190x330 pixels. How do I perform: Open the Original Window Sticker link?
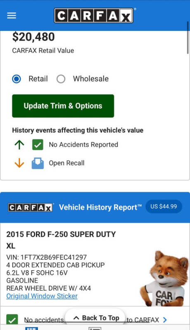point(42,296)
